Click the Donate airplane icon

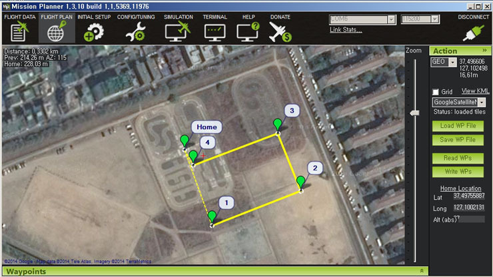point(280,32)
